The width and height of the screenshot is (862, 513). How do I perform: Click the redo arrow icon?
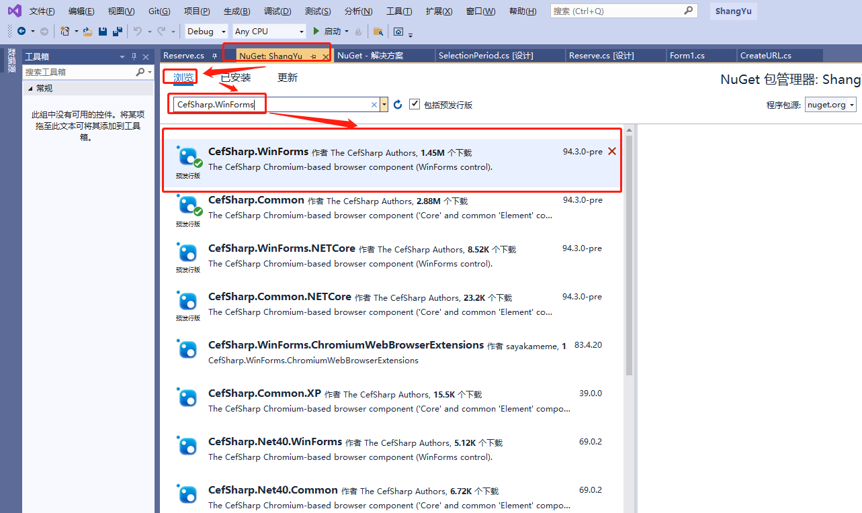coord(161,32)
